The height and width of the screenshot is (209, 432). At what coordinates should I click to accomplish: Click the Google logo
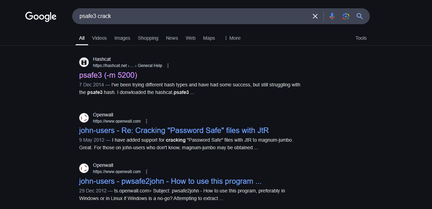(41, 16)
